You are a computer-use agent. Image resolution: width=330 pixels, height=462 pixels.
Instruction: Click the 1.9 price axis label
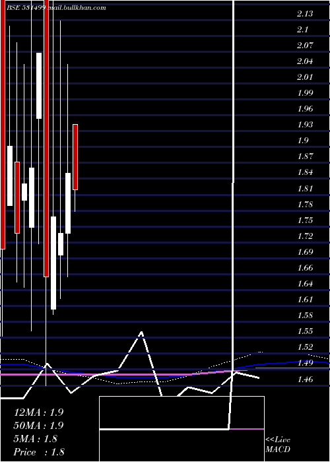click(x=302, y=141)
